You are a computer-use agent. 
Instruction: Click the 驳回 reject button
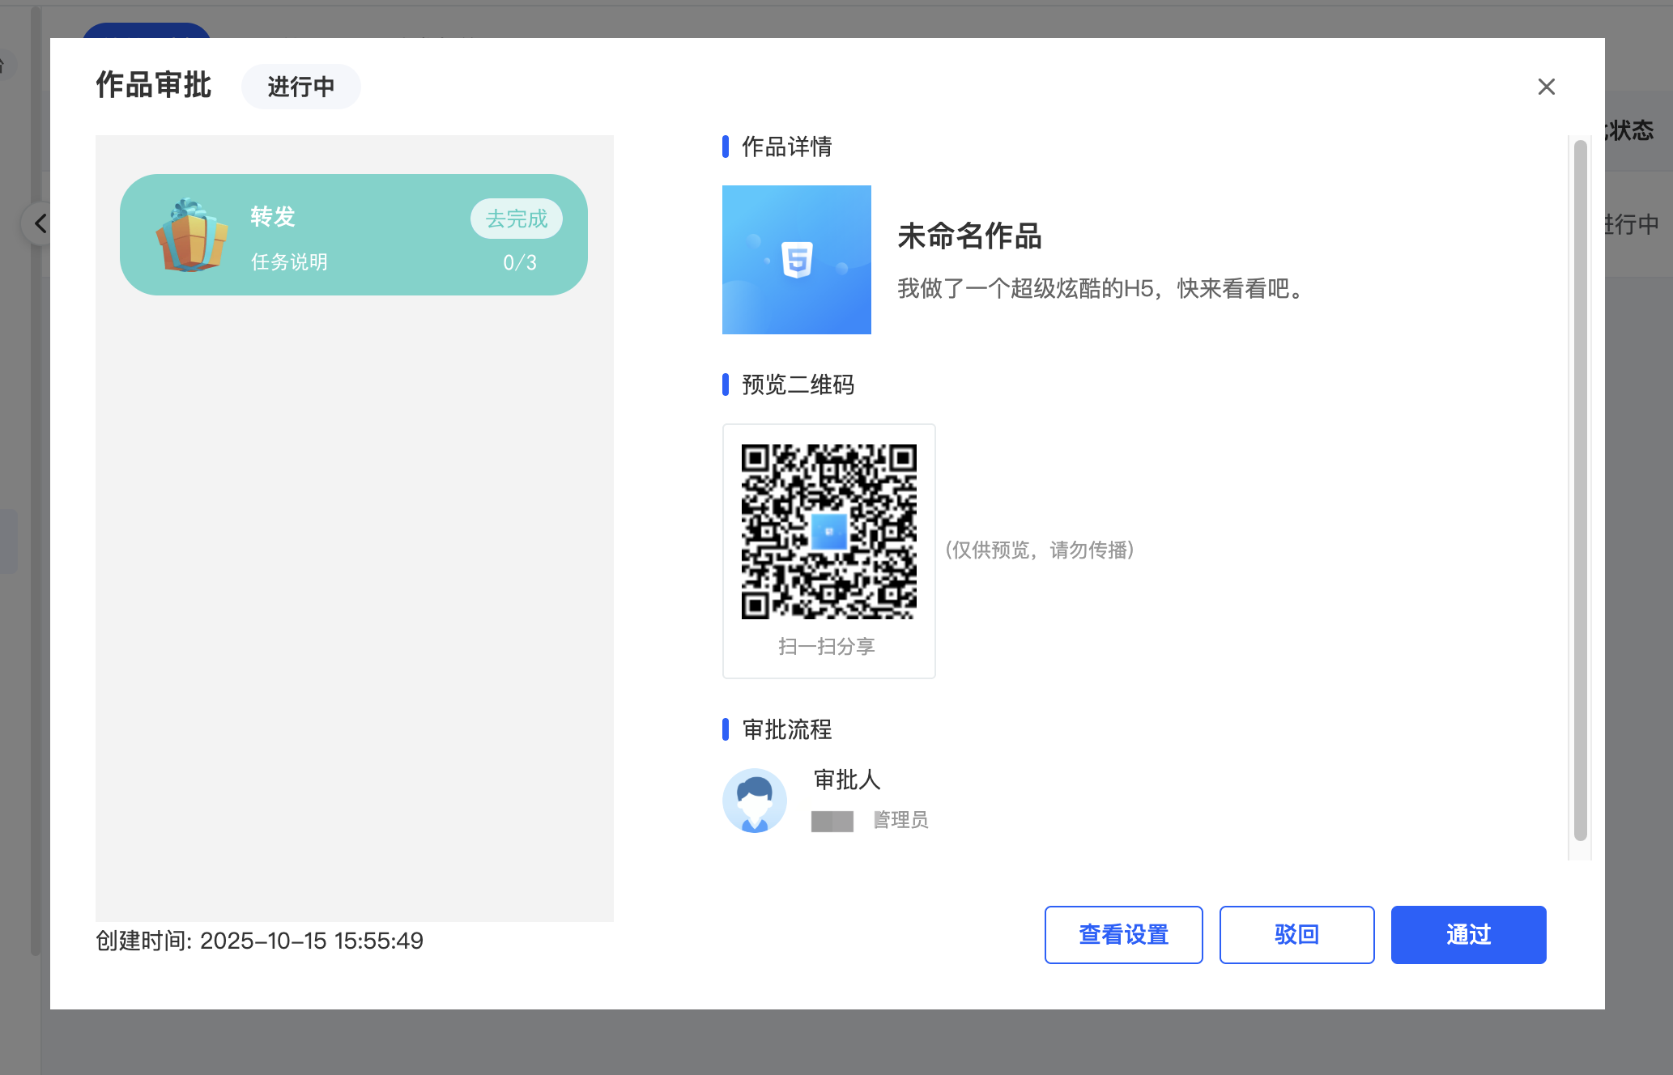1296,934
